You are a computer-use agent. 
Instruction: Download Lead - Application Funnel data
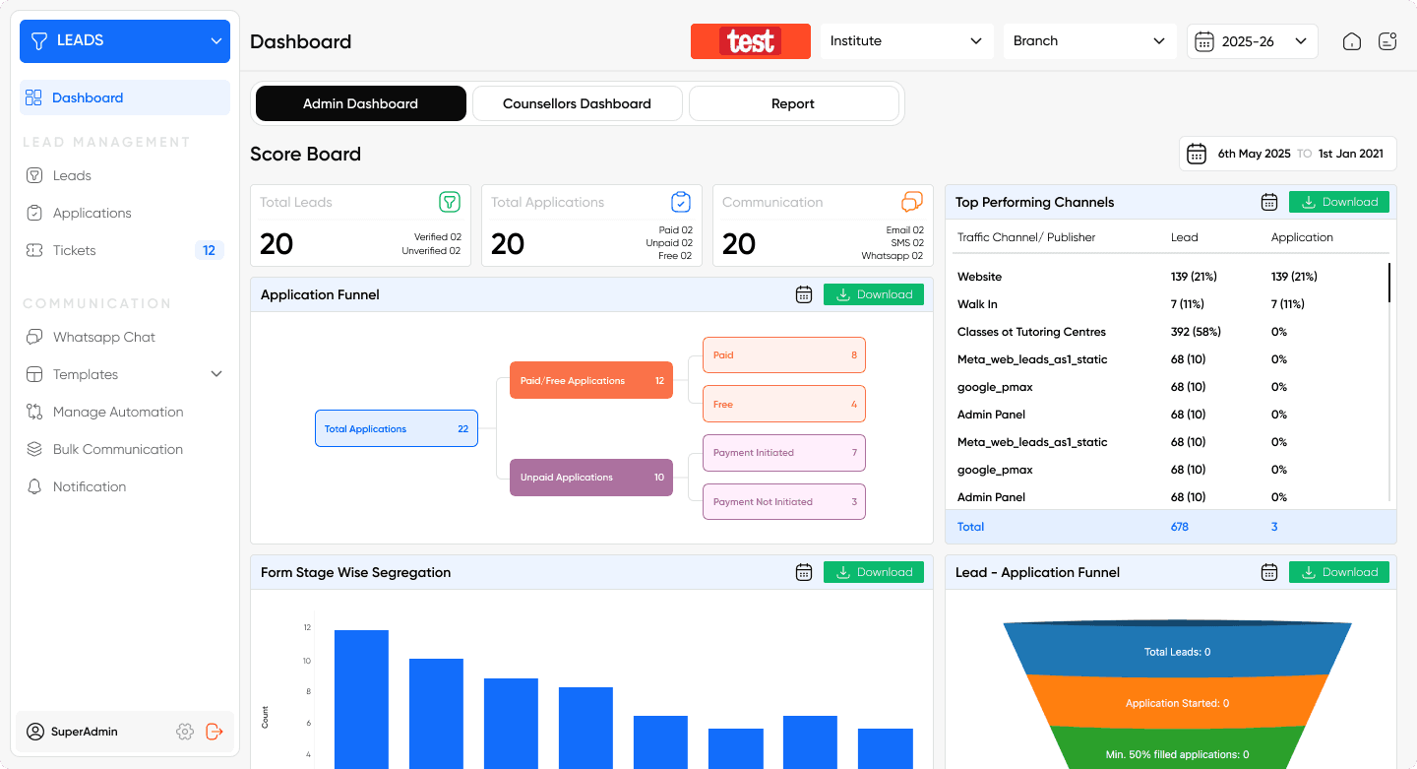pyautogui.click(x=1339, y=572)
